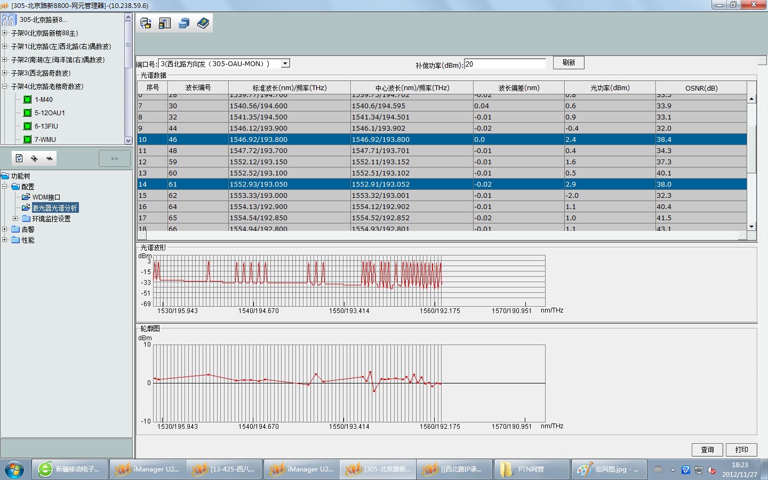The image size is (768, 480).
Task: Select the 5-12OAU1 board green icon
Action: [28, 113]
